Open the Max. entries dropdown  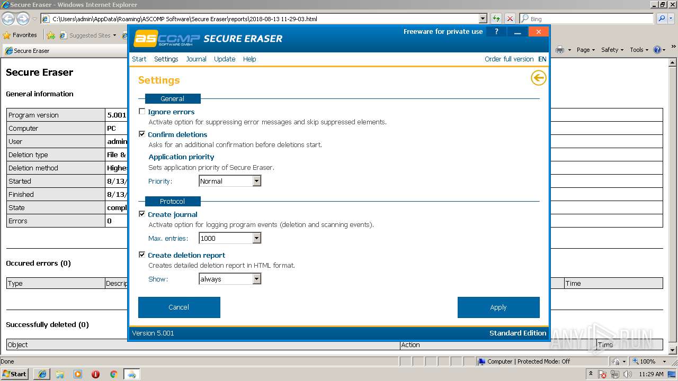230,238
